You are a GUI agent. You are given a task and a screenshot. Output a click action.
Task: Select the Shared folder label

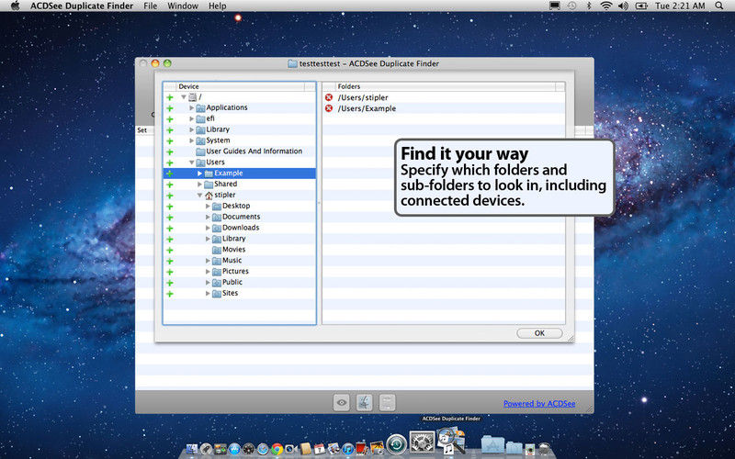click(225, 185)
